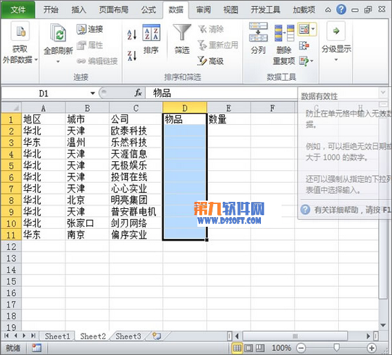Select cell E1 数量
The image size is (392, 355).
[x=228, y=119]
